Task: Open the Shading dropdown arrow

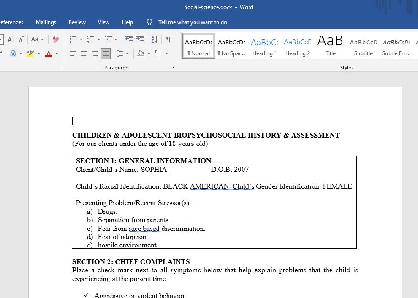Action: coord(149,53)
